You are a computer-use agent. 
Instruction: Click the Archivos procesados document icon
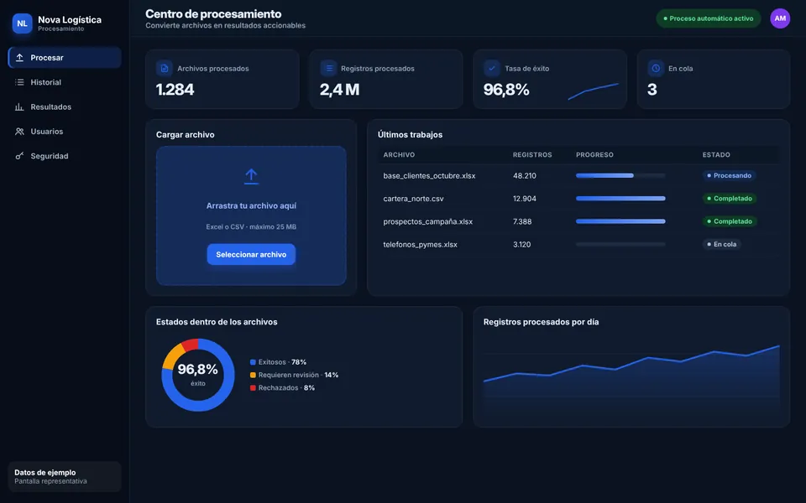165,68
